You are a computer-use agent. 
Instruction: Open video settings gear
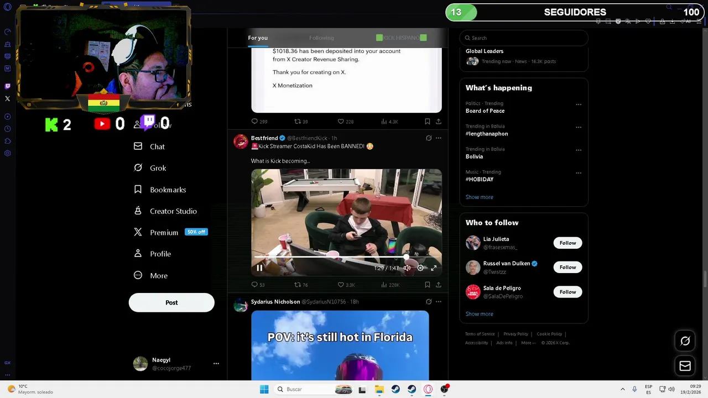point(420,268)
